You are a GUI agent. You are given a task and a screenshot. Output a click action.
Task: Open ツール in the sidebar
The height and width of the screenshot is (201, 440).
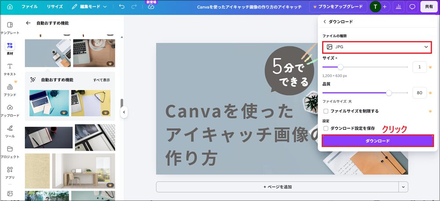tap(10, 132)
